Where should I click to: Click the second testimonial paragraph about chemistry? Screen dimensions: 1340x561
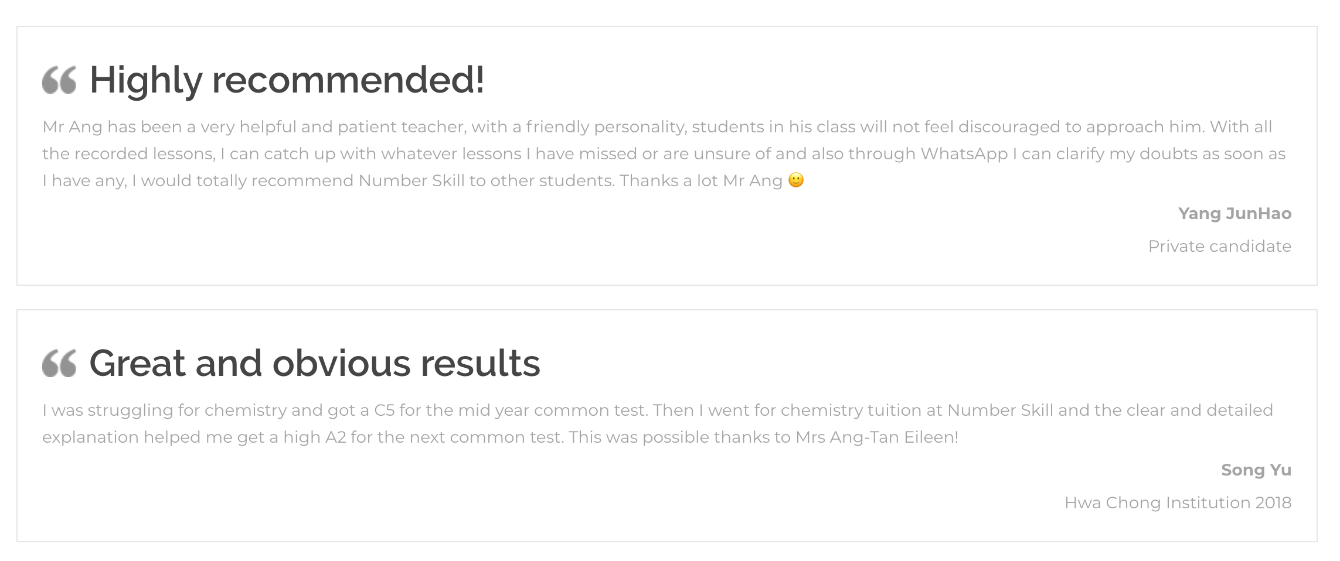(x=658, y=423)
